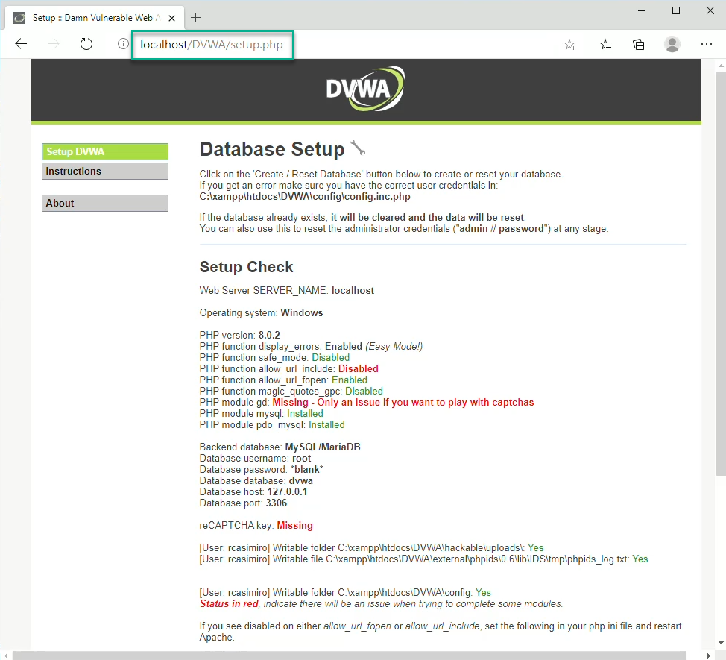
Task: Click the Forward arrow in toolbar
Action: pyautogui.click(x=54, y=44)
